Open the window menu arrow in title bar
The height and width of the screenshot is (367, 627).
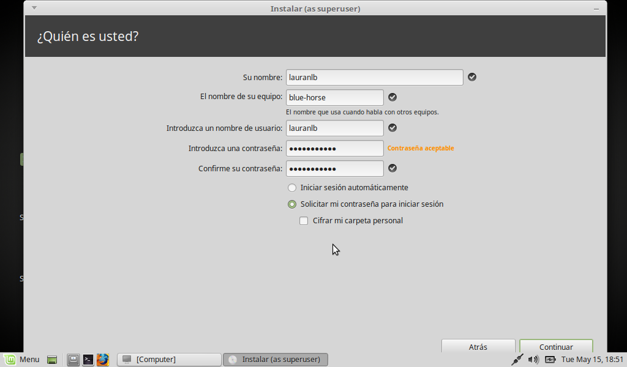click(x=34, y=9)
